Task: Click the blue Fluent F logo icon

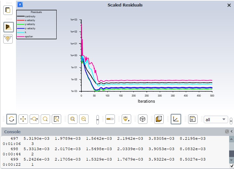Action: click(x=20, y=5)
